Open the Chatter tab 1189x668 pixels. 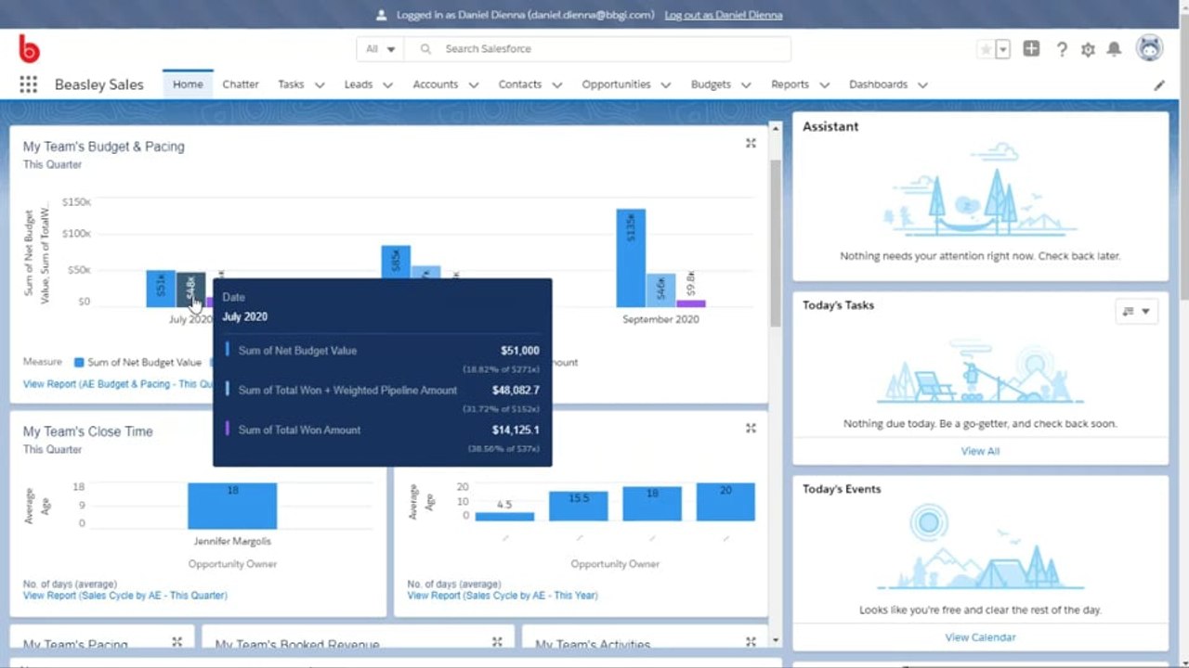(241, 84)
